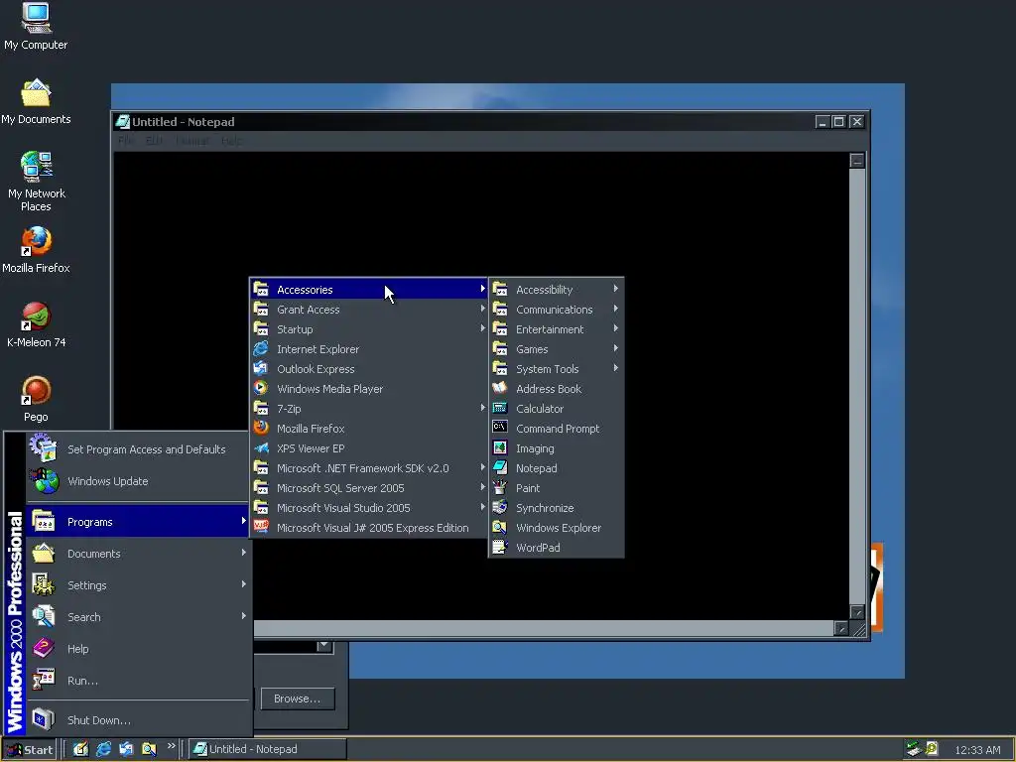
Task: Expand the Grant Access submenu arrow
Action: click(483, 309)
